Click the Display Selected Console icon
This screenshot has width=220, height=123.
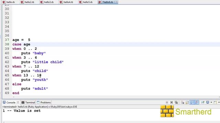coord(208,102)
